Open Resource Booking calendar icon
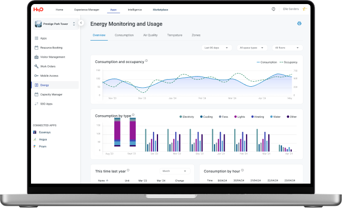 pyautogui.click(x=36, y=48)
